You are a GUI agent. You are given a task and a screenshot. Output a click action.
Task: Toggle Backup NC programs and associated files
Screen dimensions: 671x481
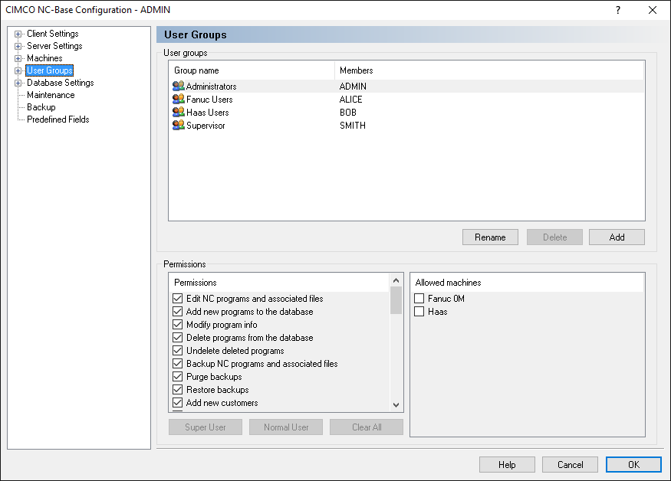[178, 364]
